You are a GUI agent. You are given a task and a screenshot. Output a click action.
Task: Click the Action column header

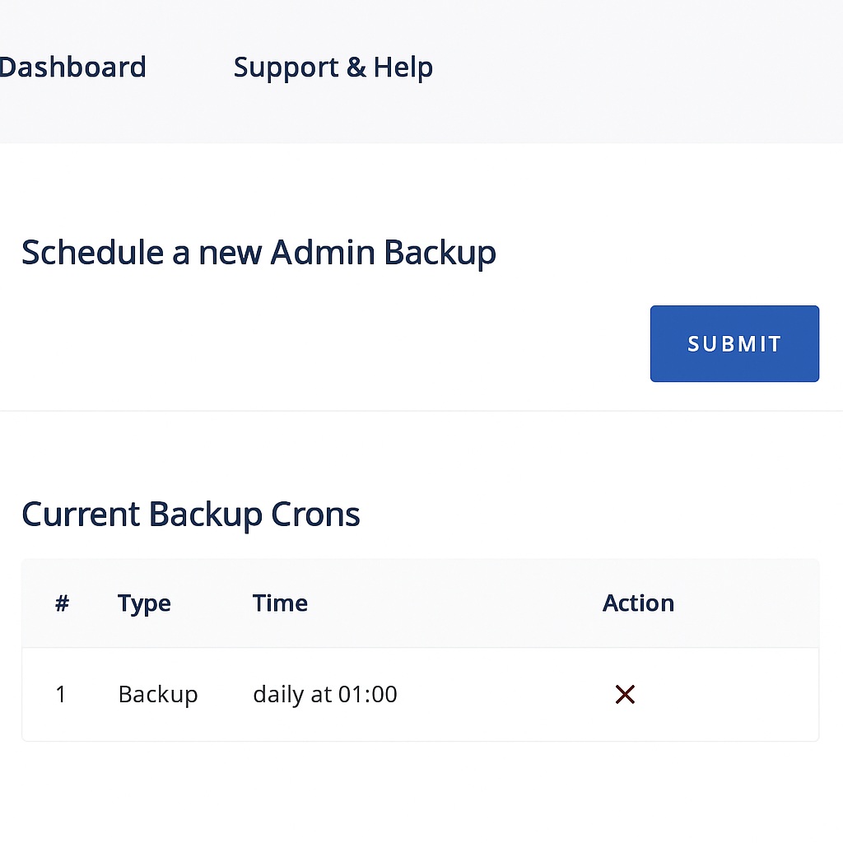(638, 603)
